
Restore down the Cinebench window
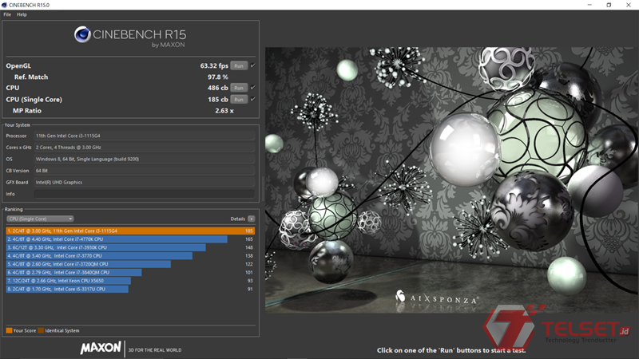point(609,5)
